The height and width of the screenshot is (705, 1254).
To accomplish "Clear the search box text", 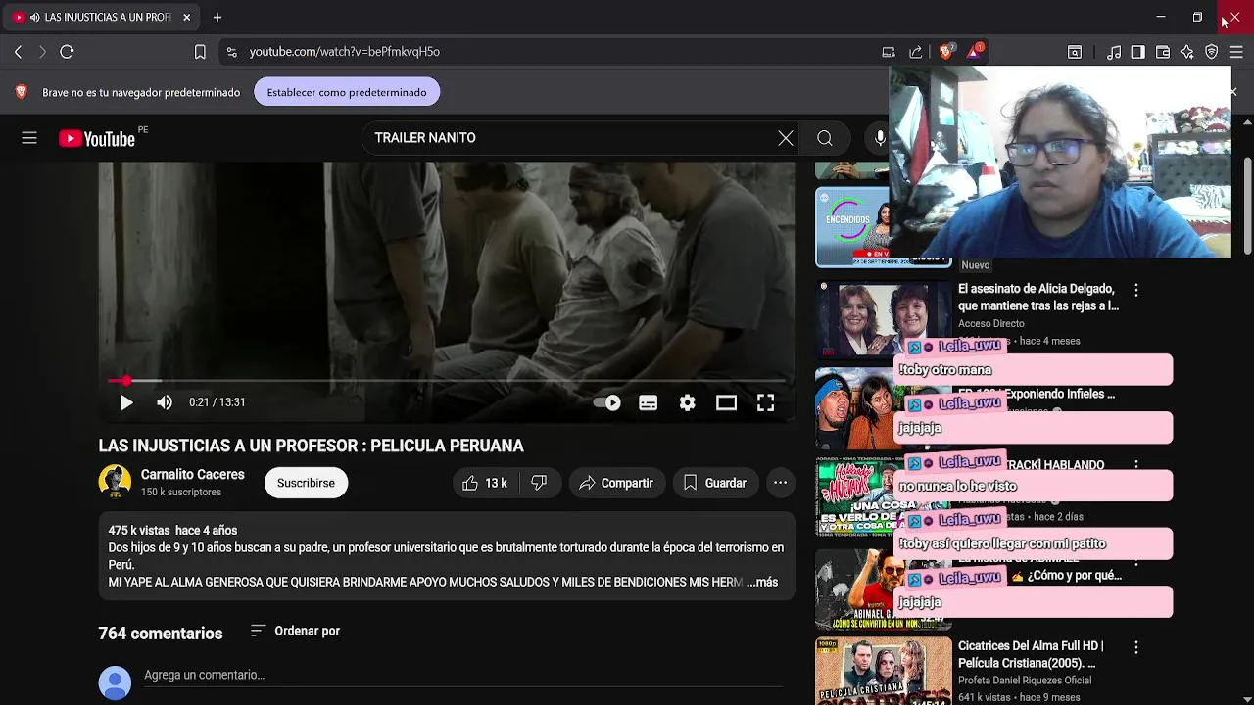I will pyautogui.click(x=786, y=138).
